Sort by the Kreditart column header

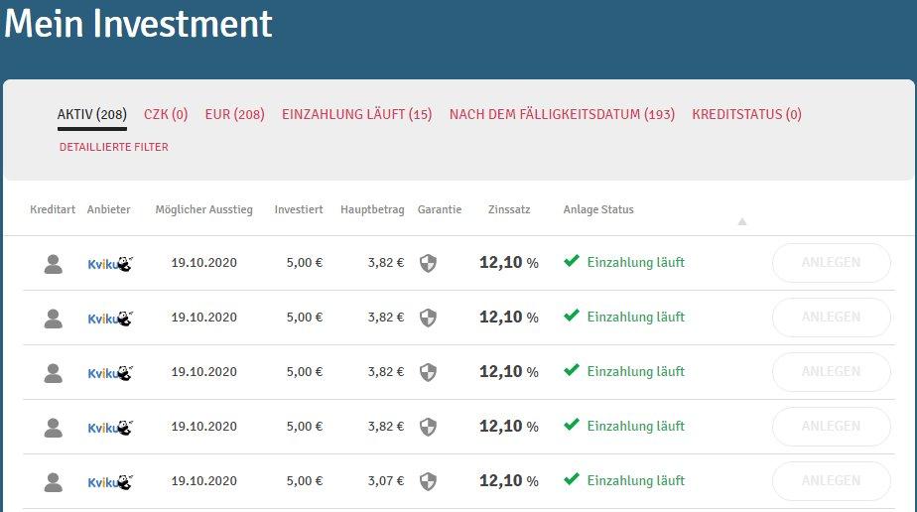click(x=53, y=209)
